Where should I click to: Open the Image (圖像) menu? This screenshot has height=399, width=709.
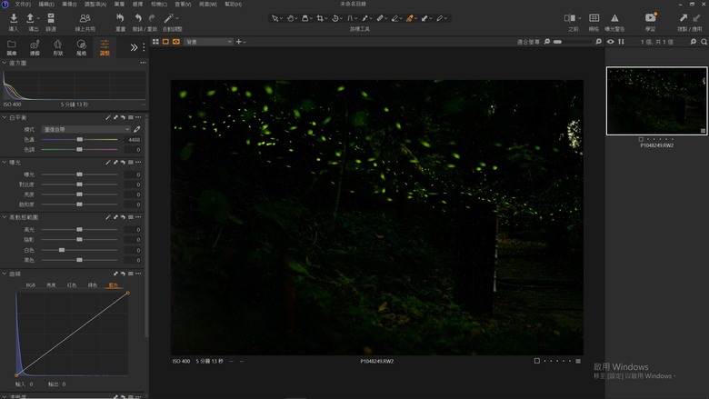click(x=69, y=4)
